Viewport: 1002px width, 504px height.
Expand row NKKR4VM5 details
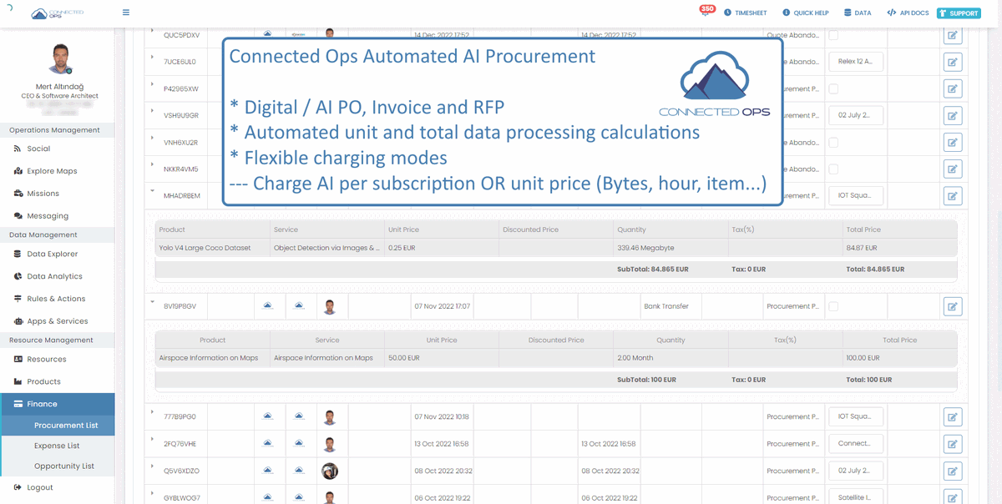[152, 164]
